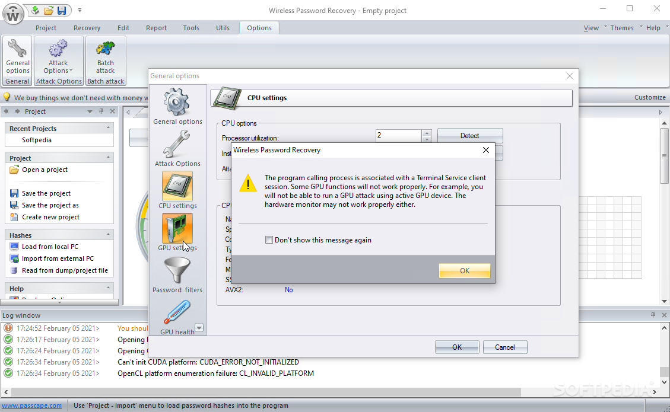Click the quick access open folder icon
This screenshot has width=670, height=412.
49,10
